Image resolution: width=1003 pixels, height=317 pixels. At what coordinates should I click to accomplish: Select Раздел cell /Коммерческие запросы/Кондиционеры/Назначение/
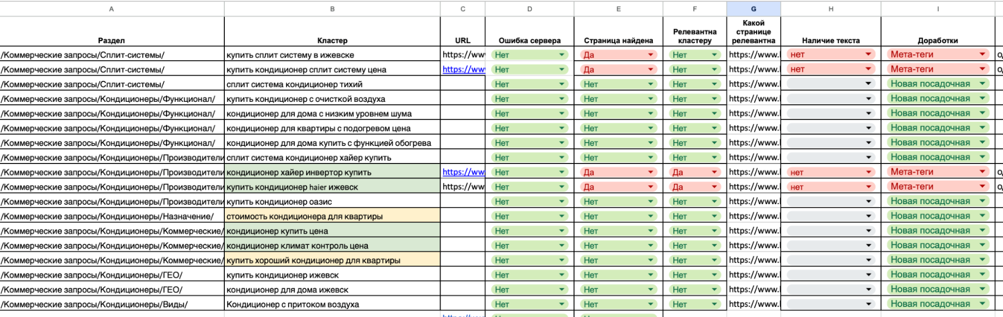(x=111, y=216)
